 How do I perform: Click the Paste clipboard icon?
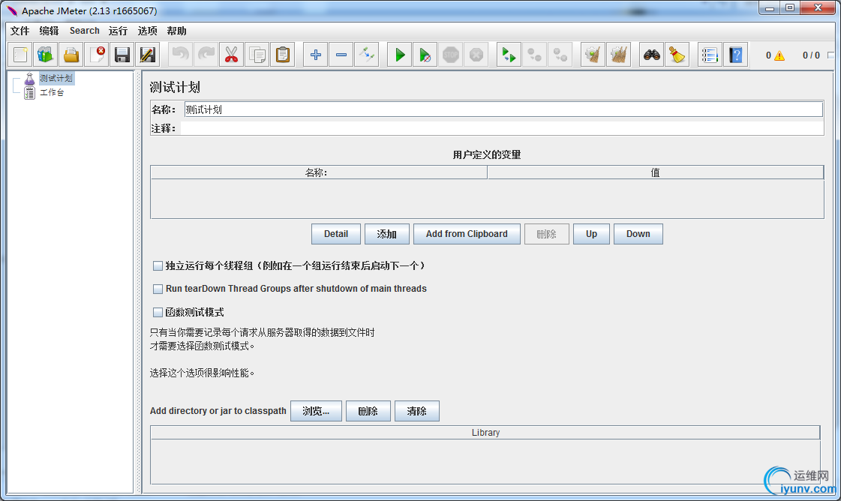[283, 55]
